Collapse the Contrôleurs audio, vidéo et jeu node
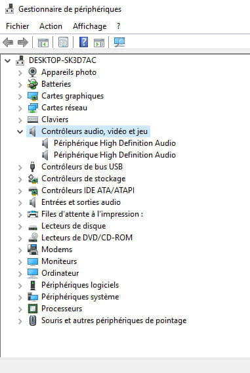This screenshot has width=250, height=373. 20,131
